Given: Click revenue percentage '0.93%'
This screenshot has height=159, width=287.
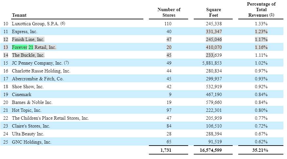Looking at the screenshot, I should [x=261, y=79].
